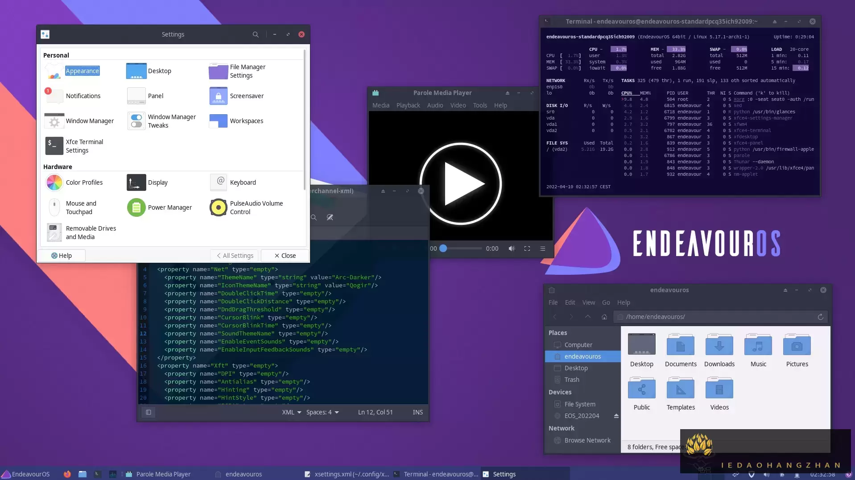Open the Spaces: 4 indentation dropdown

pyautogui.click(x=322, y=412)
